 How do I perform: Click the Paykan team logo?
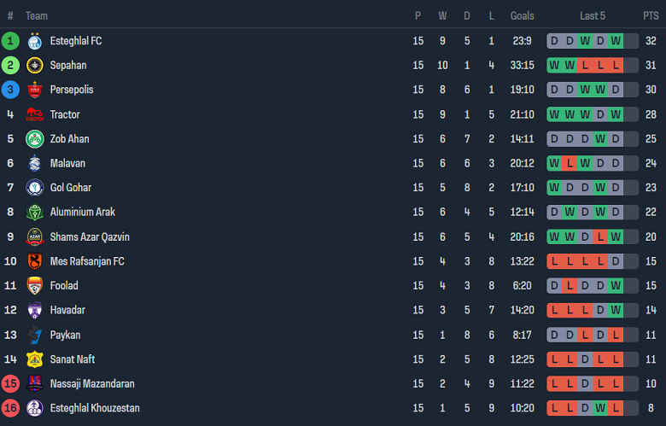point(35,336)
